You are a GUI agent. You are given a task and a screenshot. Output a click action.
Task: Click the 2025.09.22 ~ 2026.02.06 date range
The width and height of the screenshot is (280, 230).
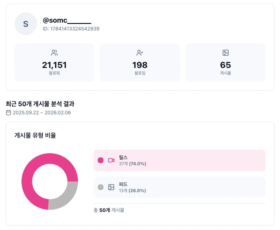pos(42,113)
